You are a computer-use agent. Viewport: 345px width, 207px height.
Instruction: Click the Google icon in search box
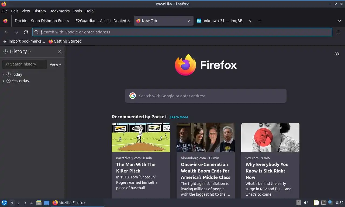133,96
